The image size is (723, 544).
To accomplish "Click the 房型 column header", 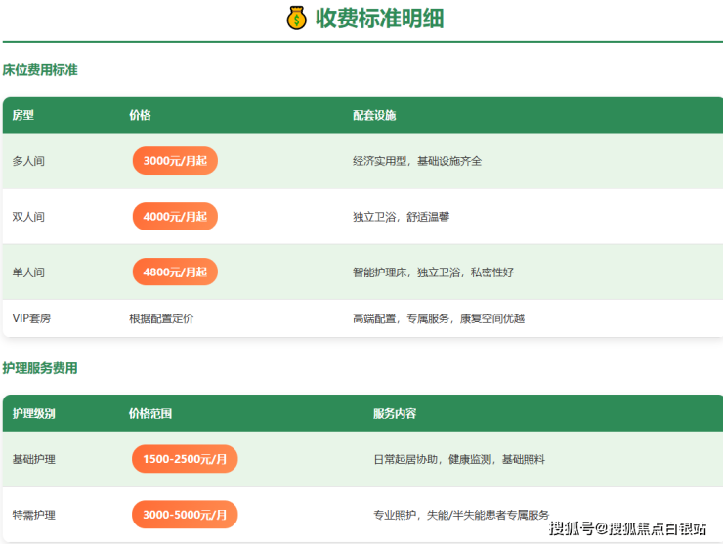I will [23, 115].
